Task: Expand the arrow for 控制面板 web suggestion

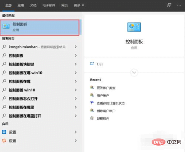Action: [x=75, y=56]
